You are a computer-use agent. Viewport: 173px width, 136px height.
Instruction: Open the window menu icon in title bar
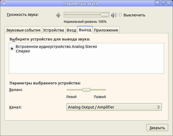coord(3,3)
